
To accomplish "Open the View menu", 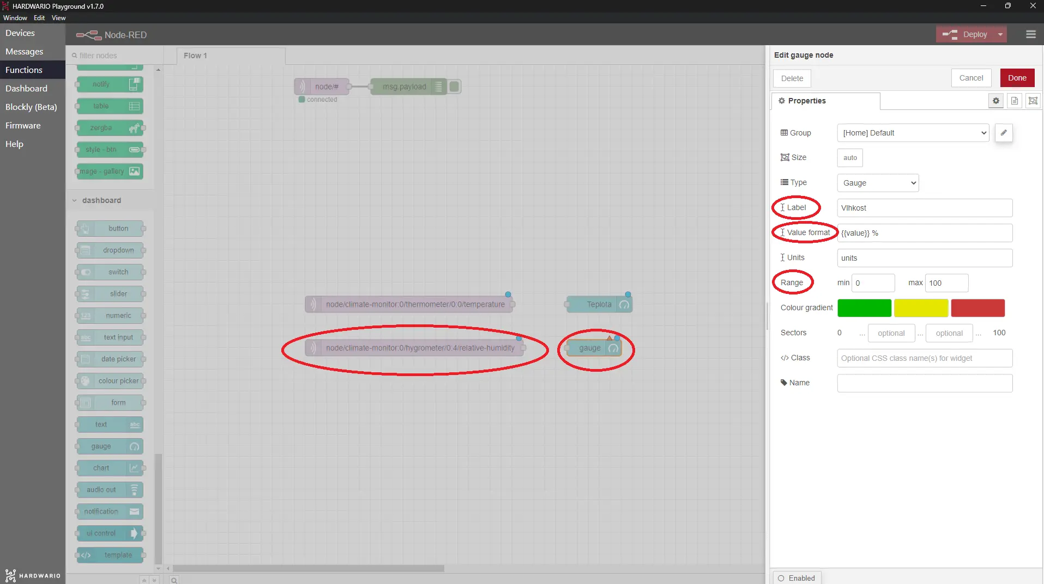I will pyautogui.click(x=58, y=18).
